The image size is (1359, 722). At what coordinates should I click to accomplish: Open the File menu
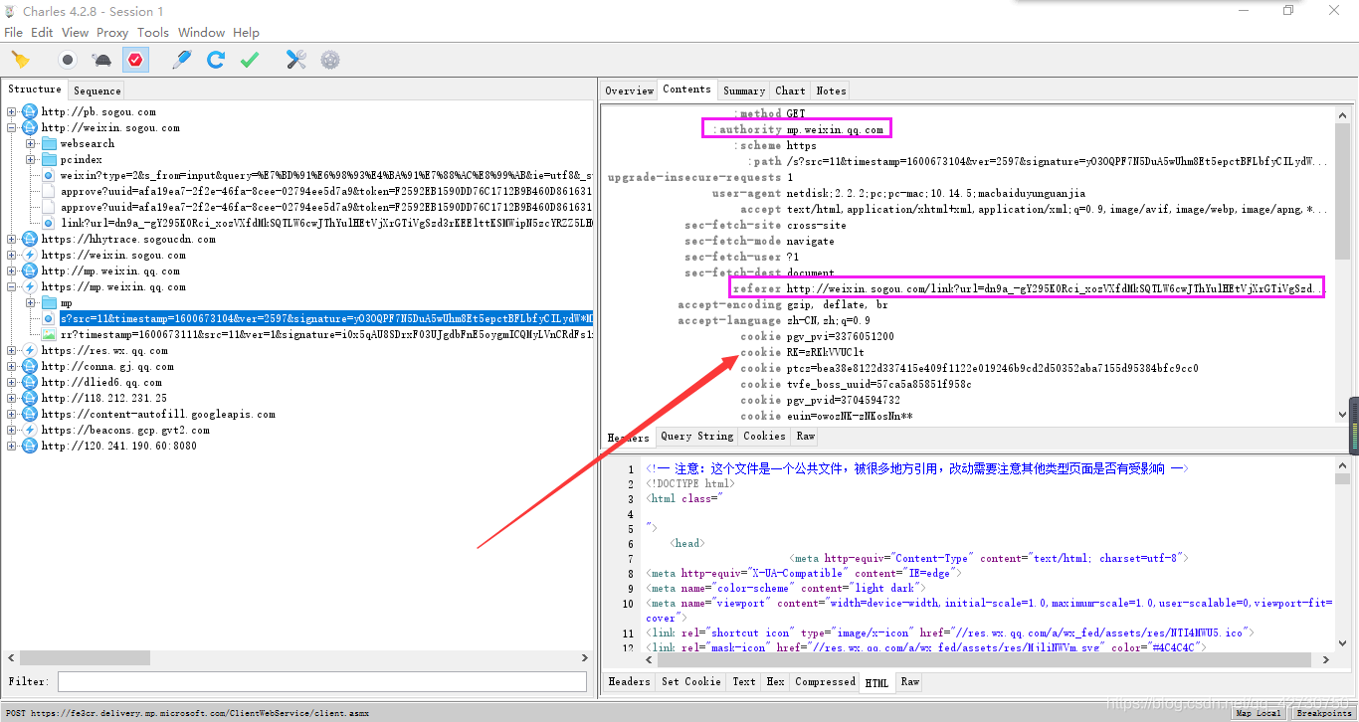[x=14, y=32]
